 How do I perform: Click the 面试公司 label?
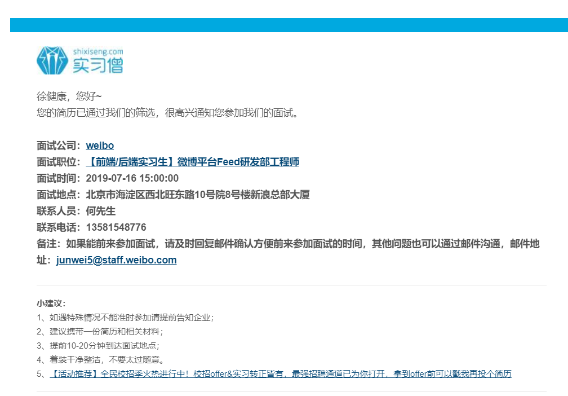coord(59,146)
